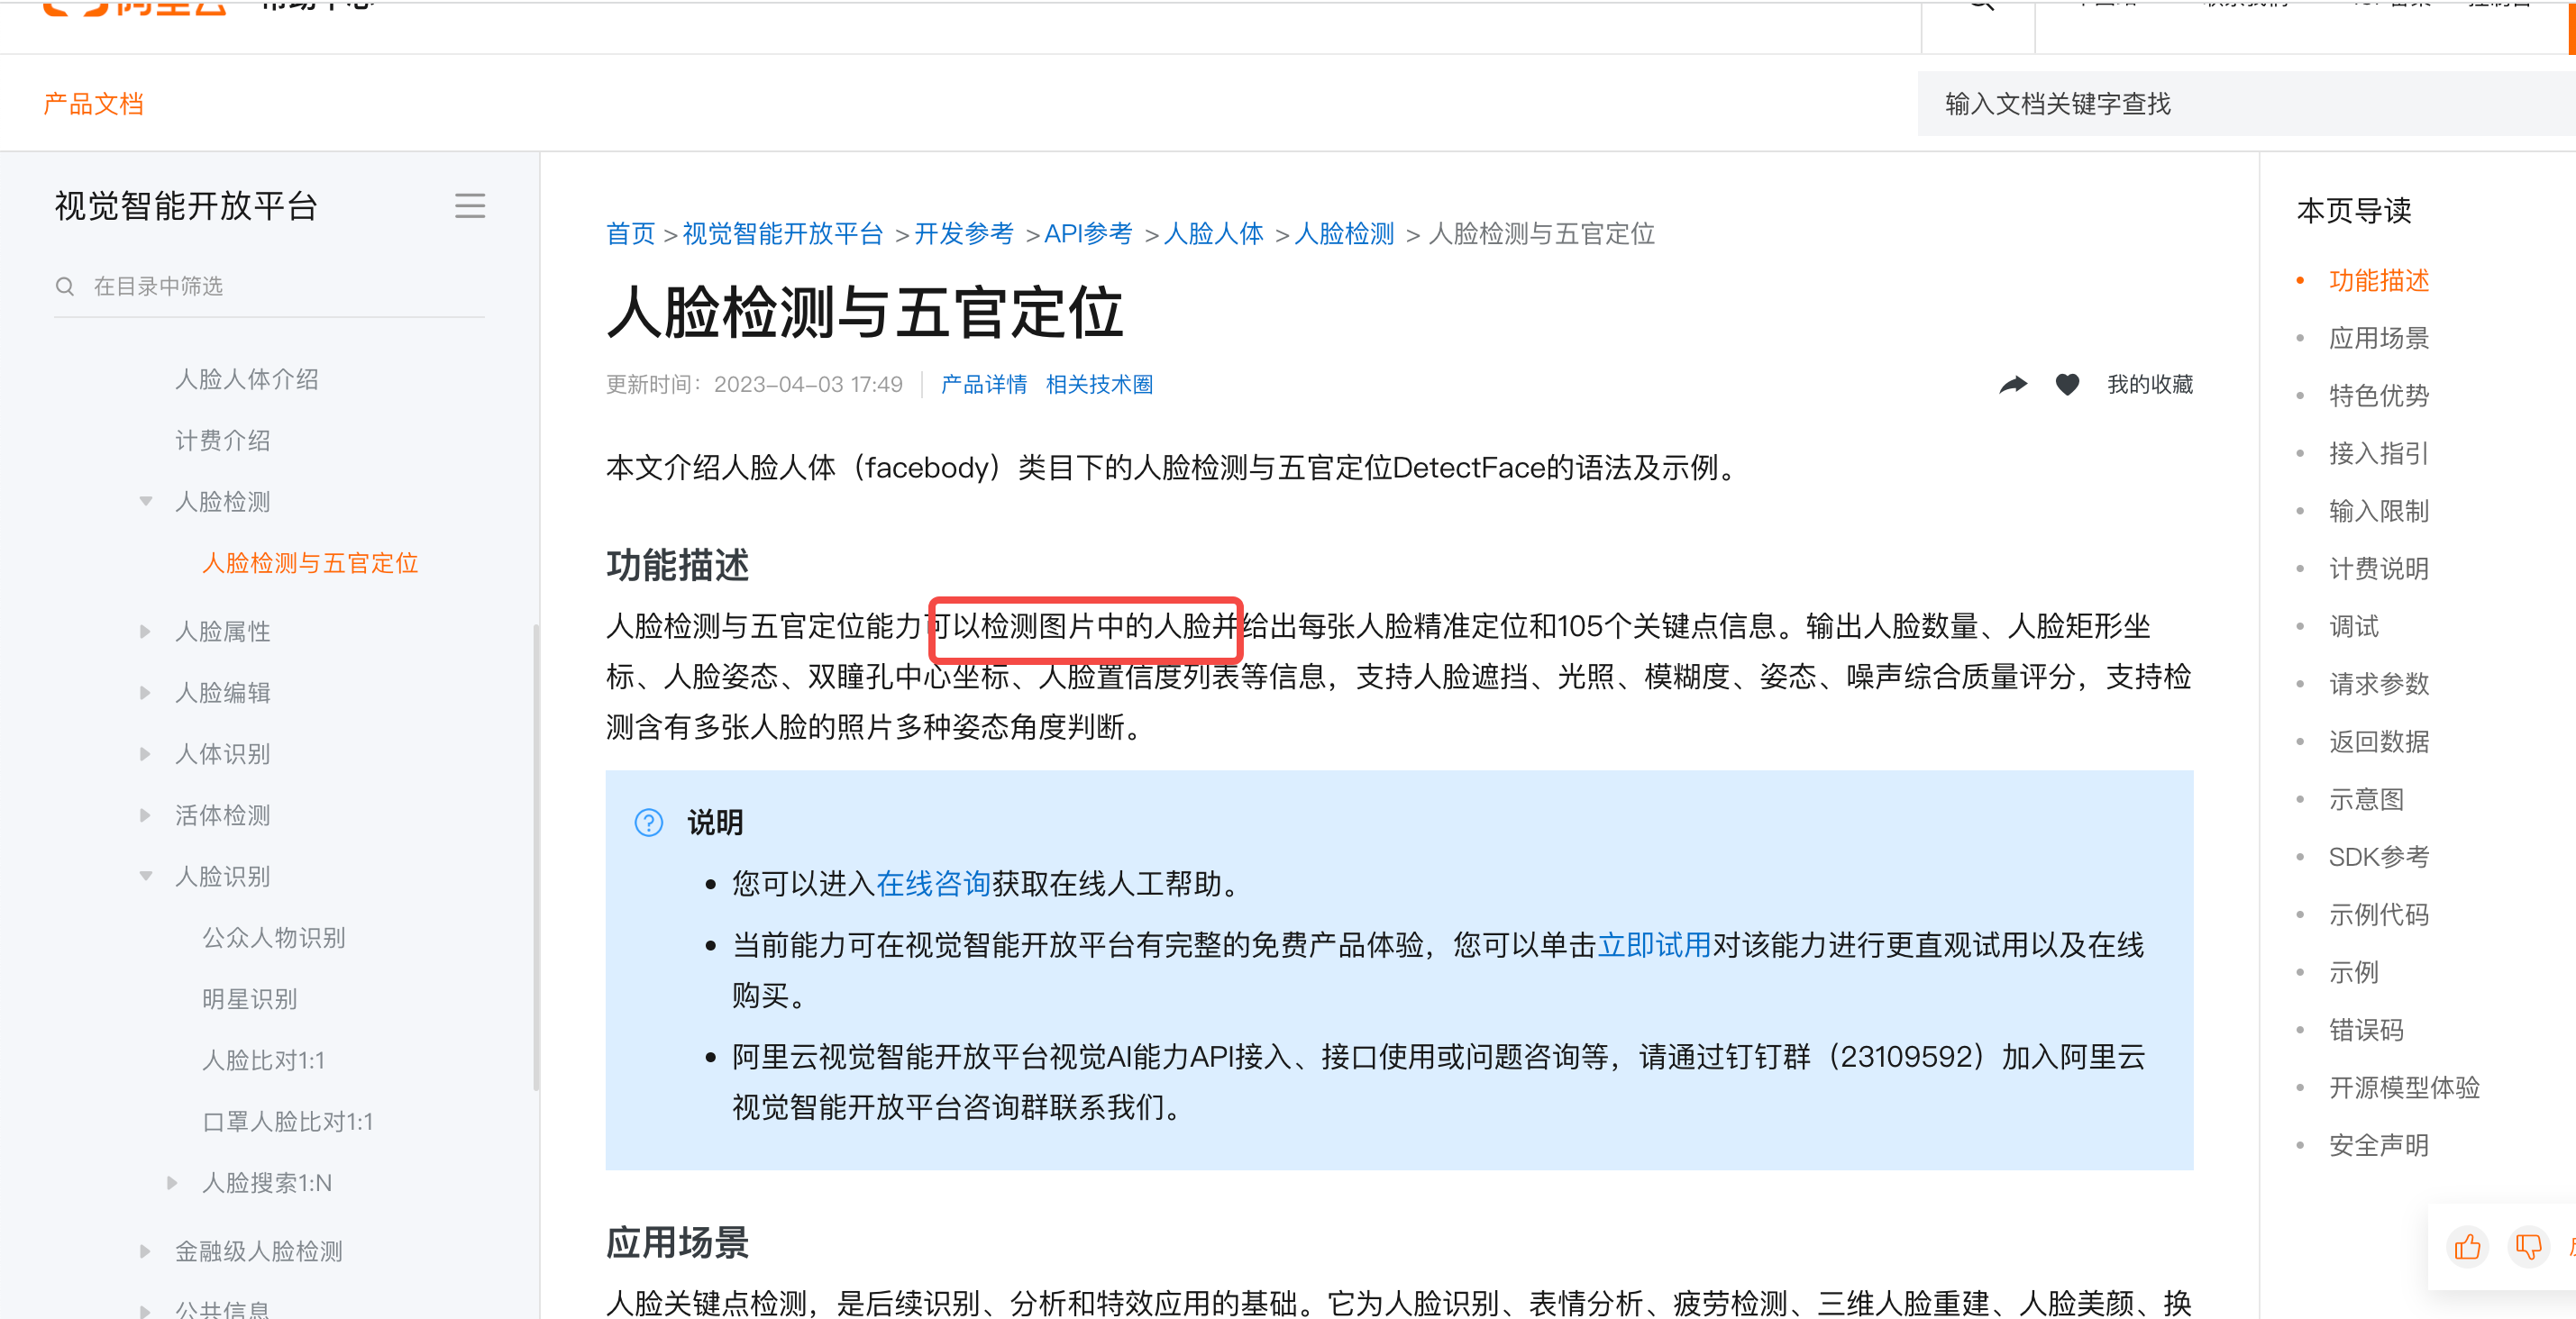Click the thumbs down feedback icon
Viewport: 2576px width, 1319px height.
(x=2527, y=1246)
